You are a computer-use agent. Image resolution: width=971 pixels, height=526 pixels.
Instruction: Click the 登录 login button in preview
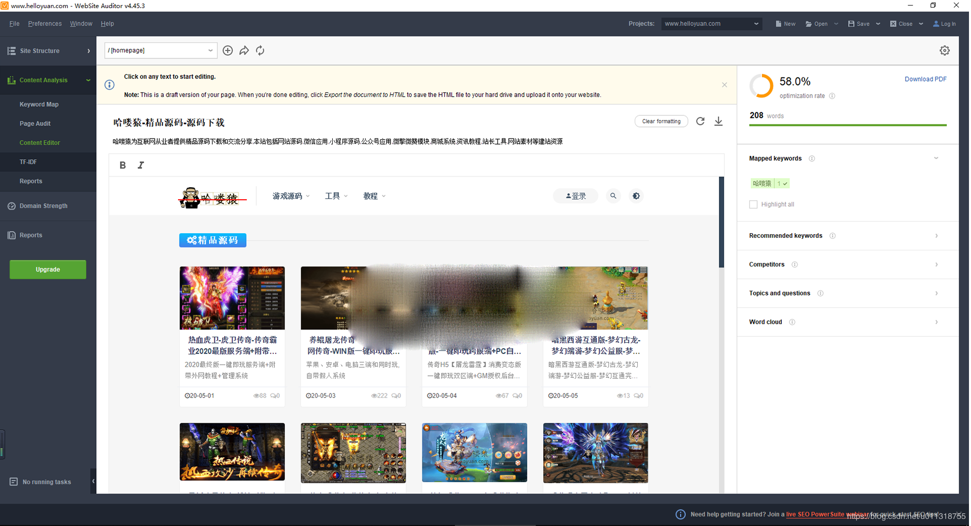tap(576, 196)
